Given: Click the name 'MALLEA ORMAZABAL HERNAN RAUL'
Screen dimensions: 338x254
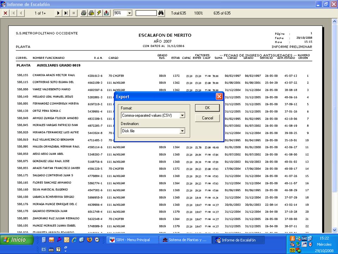Looking at the screenshot, I should (56, 146).
